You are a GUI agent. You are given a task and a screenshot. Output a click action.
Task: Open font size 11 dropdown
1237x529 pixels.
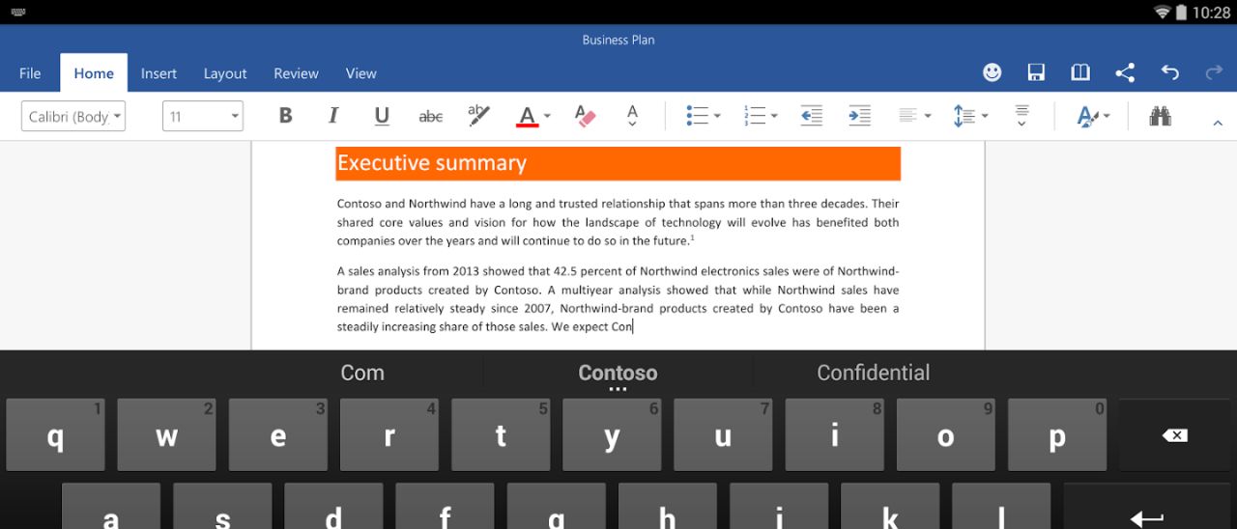(x=203, y=116)
